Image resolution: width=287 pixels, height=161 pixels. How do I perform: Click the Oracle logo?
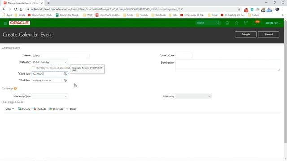[x=20, y=23]
